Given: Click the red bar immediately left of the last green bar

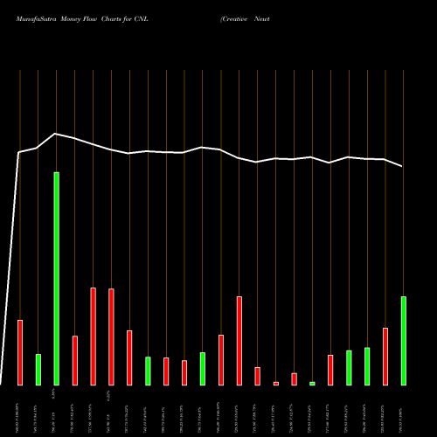Looking at the screenshot, I should [385, 357].
